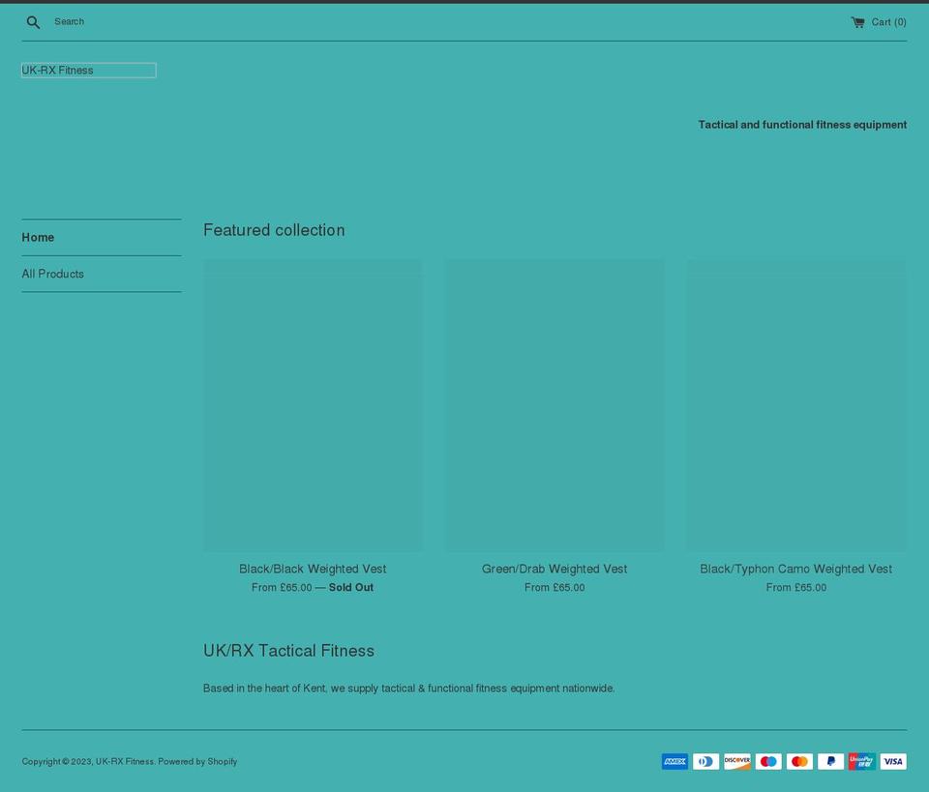Screen dimensions: 929x792
Task: Open the Black/Black Weighted Vest image
Action: coord(313,405)
